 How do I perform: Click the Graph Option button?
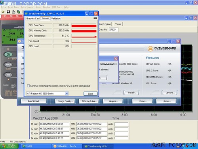(105, 24)
